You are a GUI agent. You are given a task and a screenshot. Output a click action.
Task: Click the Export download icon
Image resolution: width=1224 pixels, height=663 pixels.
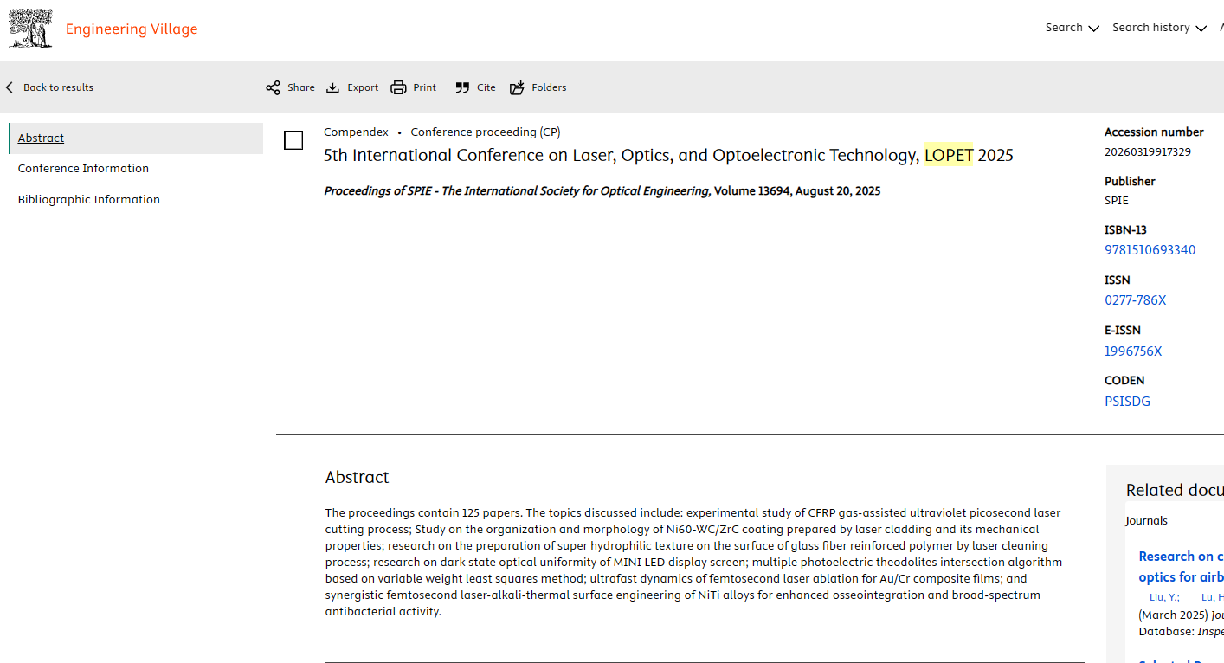pyautogui.click(x=332, y=87)
